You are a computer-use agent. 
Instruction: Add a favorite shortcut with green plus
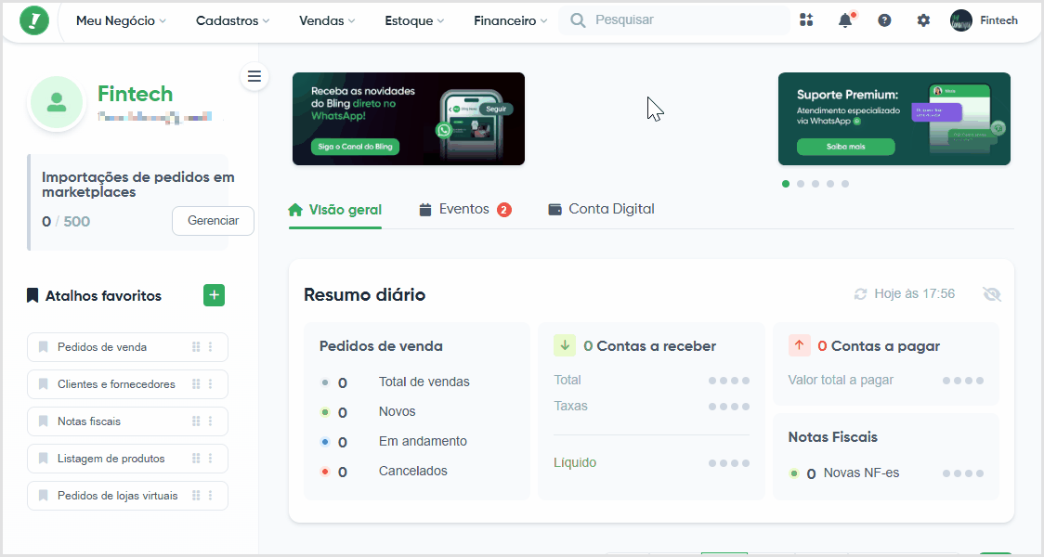point(214,295)
